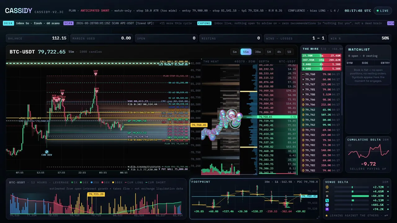
Task: Click the purple SCAN tag before APE-USDT
Action: (69, 23)
